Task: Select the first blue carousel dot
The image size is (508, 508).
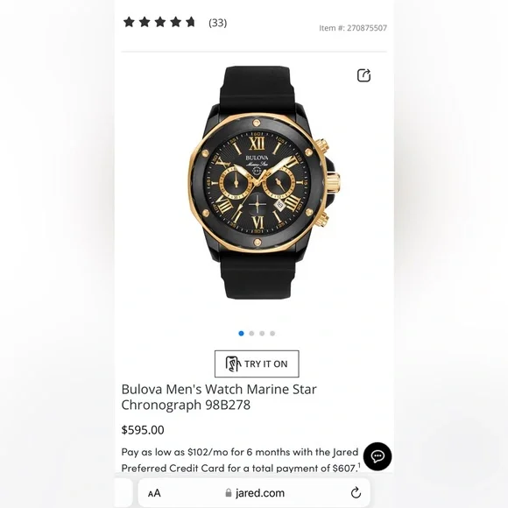Action: pyautogui.click(x=241, y=334)
